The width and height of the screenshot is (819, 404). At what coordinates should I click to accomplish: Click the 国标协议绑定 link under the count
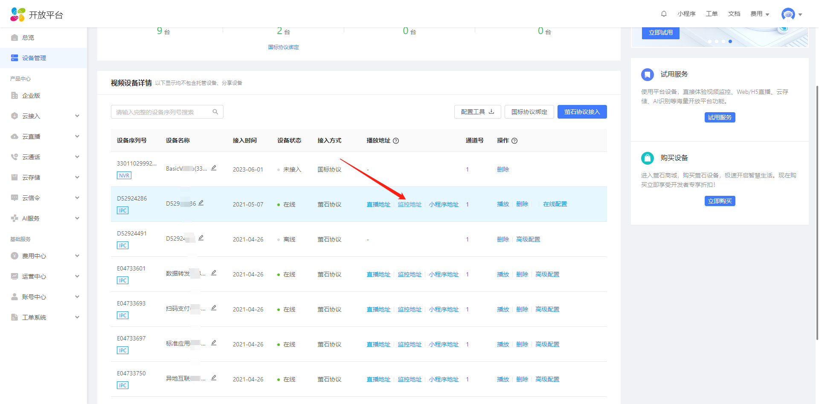(x=283, y=47)
